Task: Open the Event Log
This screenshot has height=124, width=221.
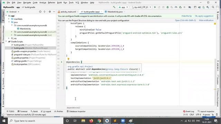Action: point(189,111)
